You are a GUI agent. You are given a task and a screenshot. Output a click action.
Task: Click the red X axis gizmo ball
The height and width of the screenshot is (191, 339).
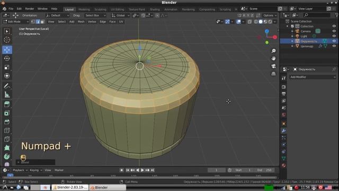tap(275, 37)
